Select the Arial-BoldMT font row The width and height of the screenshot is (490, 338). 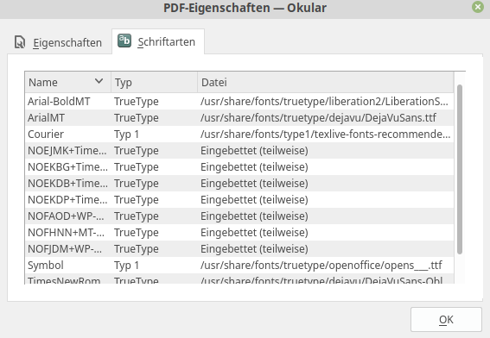[239, 102]
